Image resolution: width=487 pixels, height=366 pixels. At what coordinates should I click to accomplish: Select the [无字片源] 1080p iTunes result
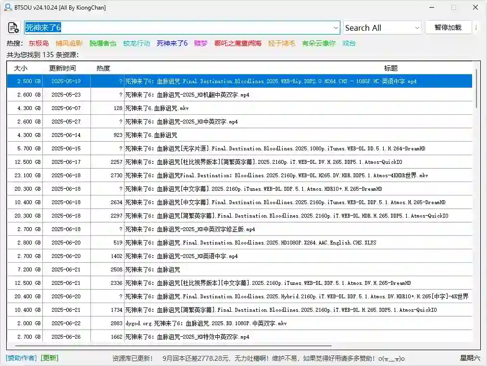point(239,148)
